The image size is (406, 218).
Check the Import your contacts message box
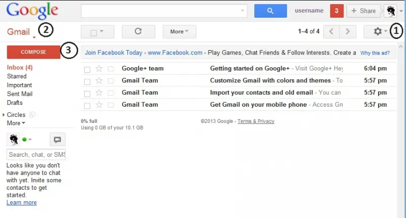(87, 94)
